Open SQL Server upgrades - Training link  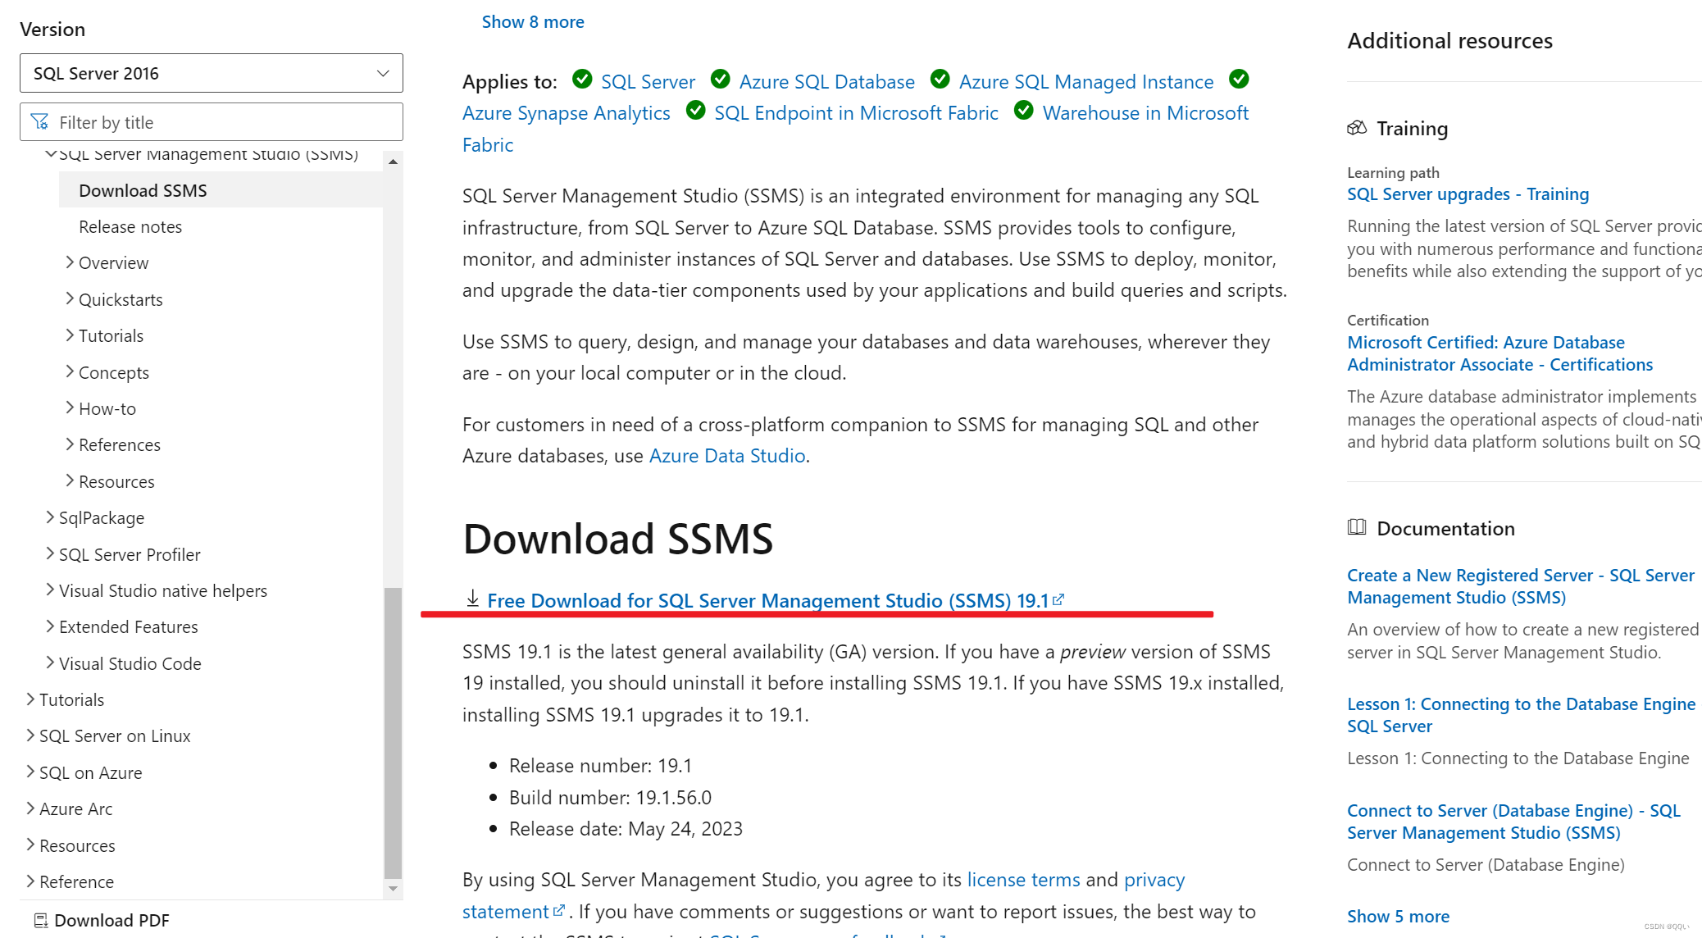tap(1468, 194)
